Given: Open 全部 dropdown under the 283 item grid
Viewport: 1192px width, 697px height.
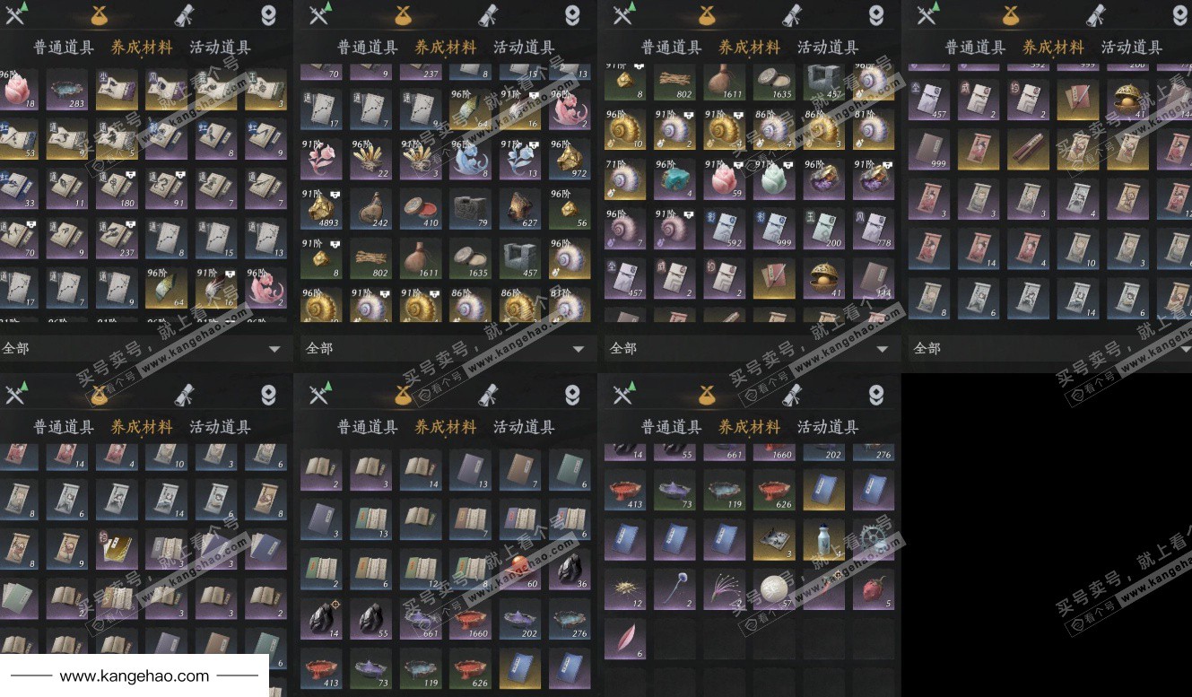Looking at the screenshot, I should pyautogui.click(x=144, y=348).
